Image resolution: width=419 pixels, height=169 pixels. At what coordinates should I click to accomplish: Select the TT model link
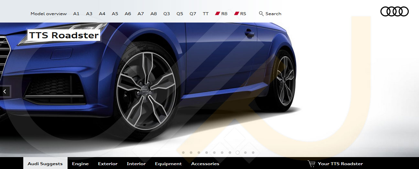(x=206, y=14)
